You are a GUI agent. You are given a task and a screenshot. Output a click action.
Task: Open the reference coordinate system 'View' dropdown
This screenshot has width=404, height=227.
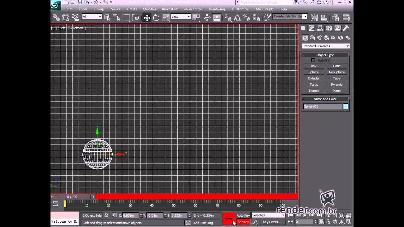(181, 16)
